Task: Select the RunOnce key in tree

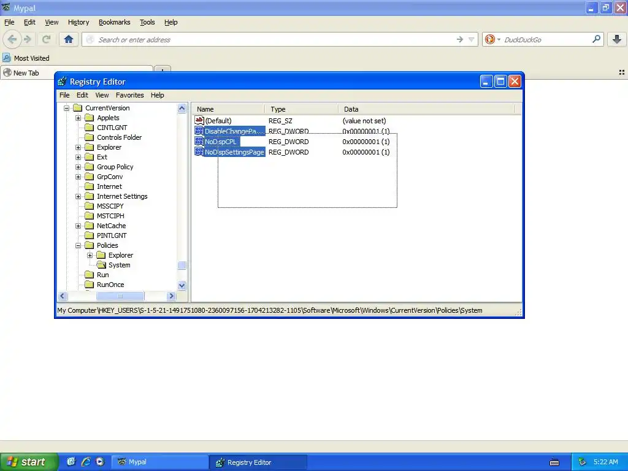Action: [110, 285]
